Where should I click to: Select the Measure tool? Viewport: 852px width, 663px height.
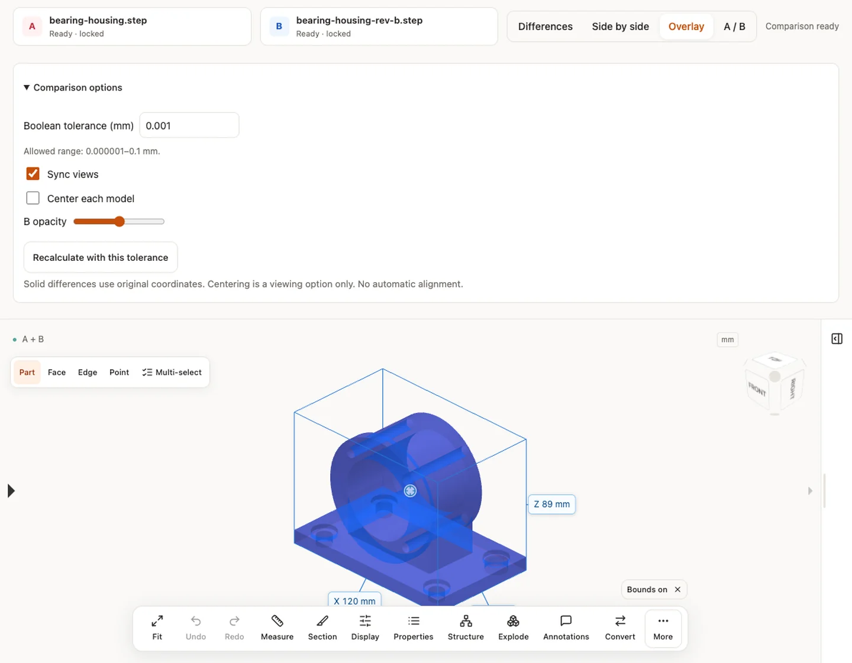(277, 628)
